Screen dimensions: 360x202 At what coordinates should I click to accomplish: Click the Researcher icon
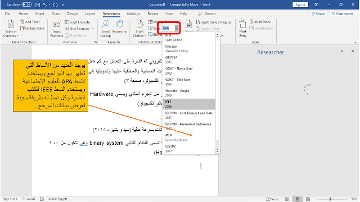(x=120, y=27)
